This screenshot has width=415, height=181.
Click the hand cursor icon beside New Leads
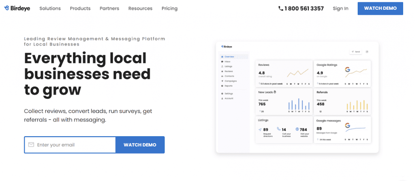click(x=275, y=92)
